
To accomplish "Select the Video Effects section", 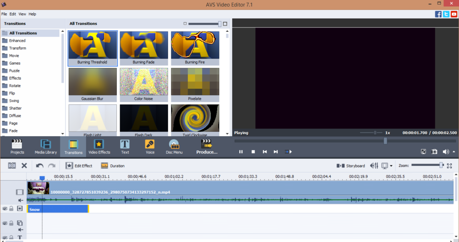I will click(x=99, y=147).
